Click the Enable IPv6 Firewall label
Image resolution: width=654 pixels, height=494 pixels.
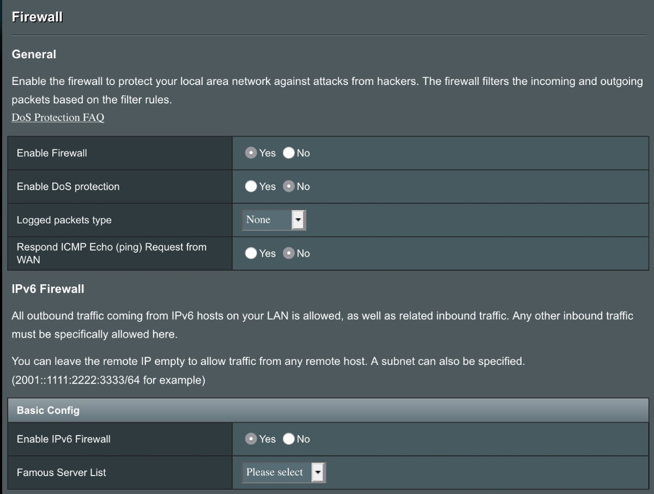pos(63,439)
